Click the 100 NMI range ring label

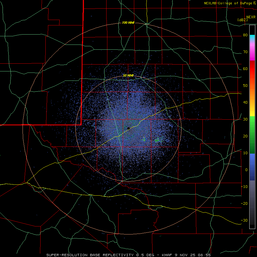tap(128, 23)
